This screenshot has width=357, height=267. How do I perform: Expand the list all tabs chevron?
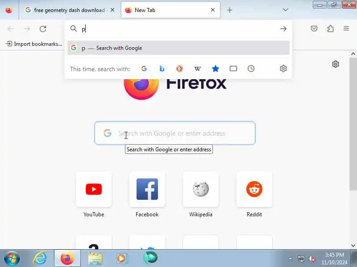(x=285, y=10)
